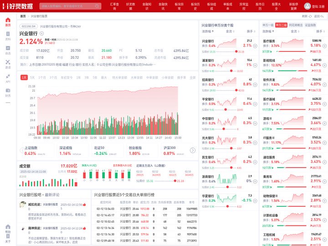Click the 首页 breadcrumb link
Screen dimensions: 328x246
coord(23,16)
